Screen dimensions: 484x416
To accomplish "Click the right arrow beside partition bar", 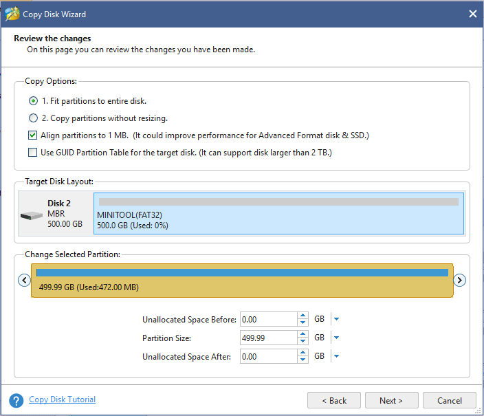I will tap(459, 280).
